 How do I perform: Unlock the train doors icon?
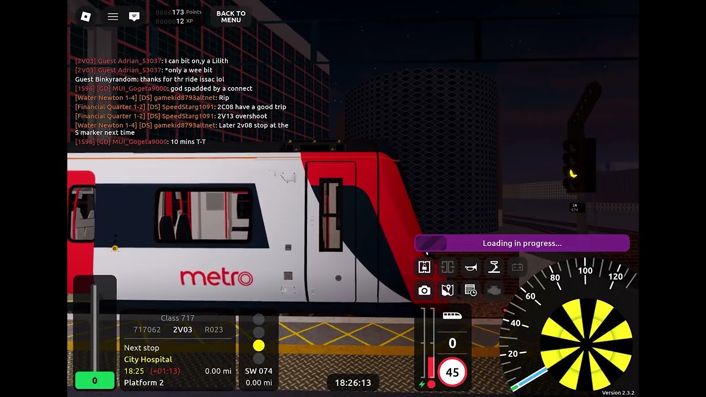point(424,267)
